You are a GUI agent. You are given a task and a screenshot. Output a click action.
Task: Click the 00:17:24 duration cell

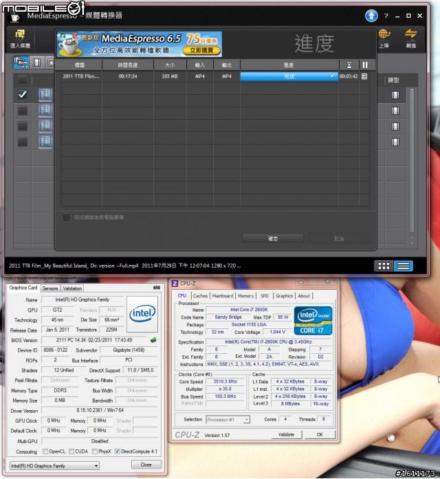(128, 76)
